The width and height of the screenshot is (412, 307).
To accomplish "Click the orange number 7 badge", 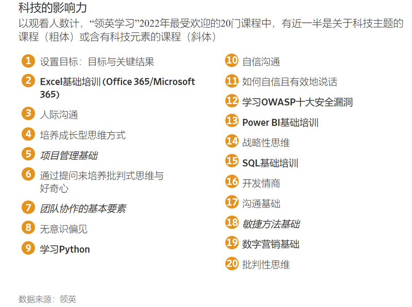I will (x=28, y=207).
